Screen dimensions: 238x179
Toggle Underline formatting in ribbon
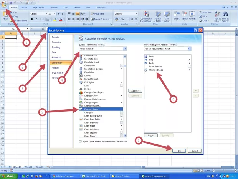coord(41,19)
